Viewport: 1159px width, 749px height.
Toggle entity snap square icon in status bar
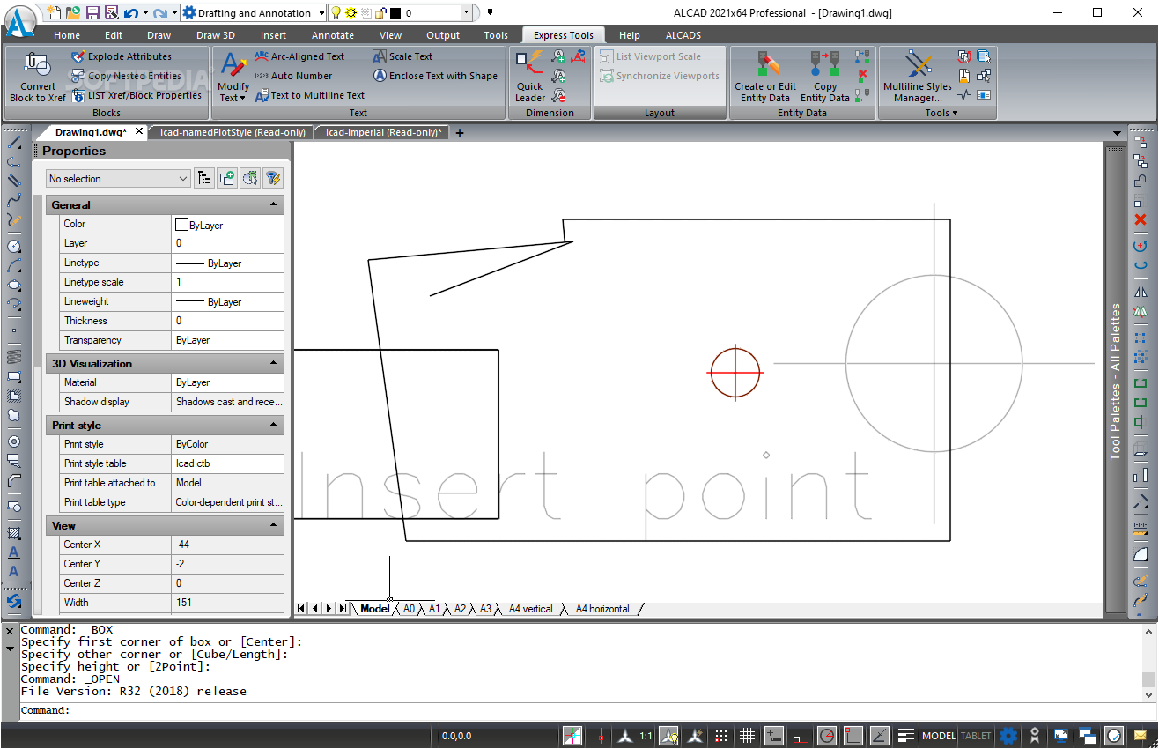click(853, 736)
